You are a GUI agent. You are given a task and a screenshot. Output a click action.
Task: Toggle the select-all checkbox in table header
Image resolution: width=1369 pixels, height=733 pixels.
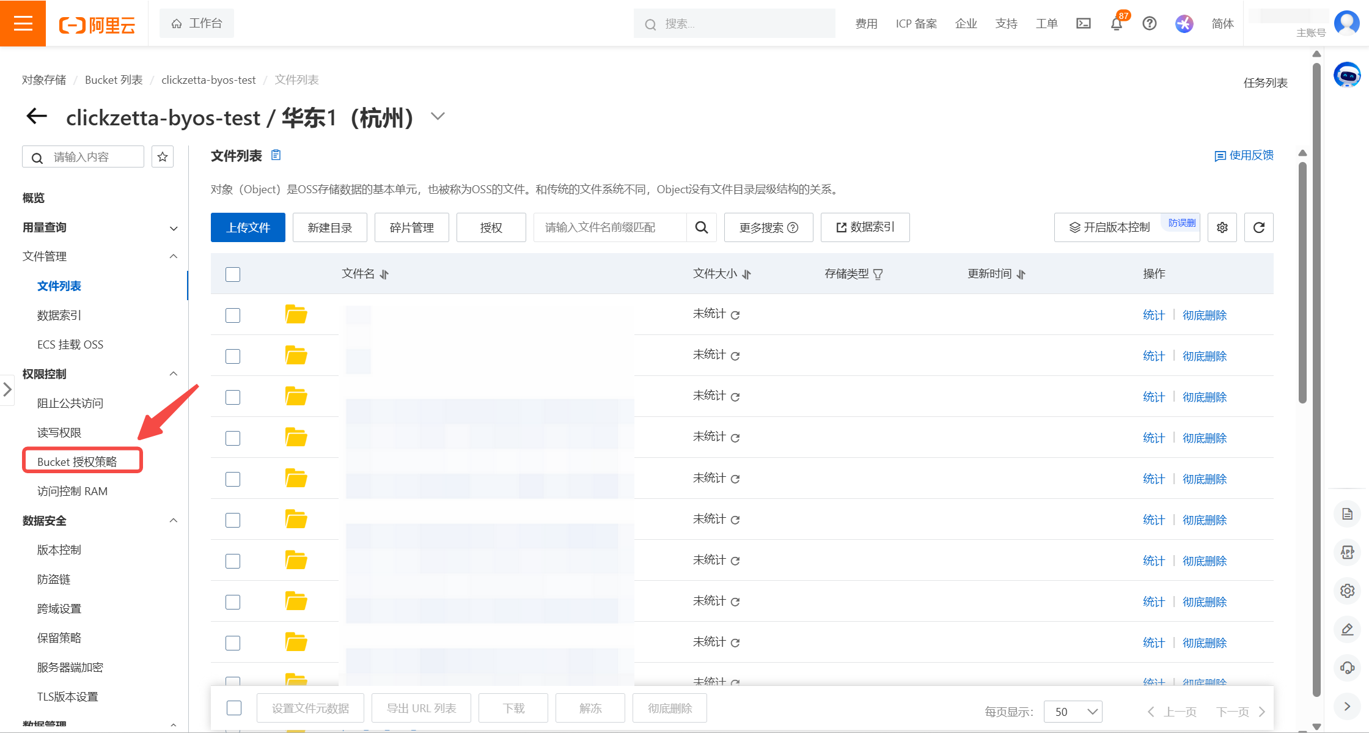[233, 274]
